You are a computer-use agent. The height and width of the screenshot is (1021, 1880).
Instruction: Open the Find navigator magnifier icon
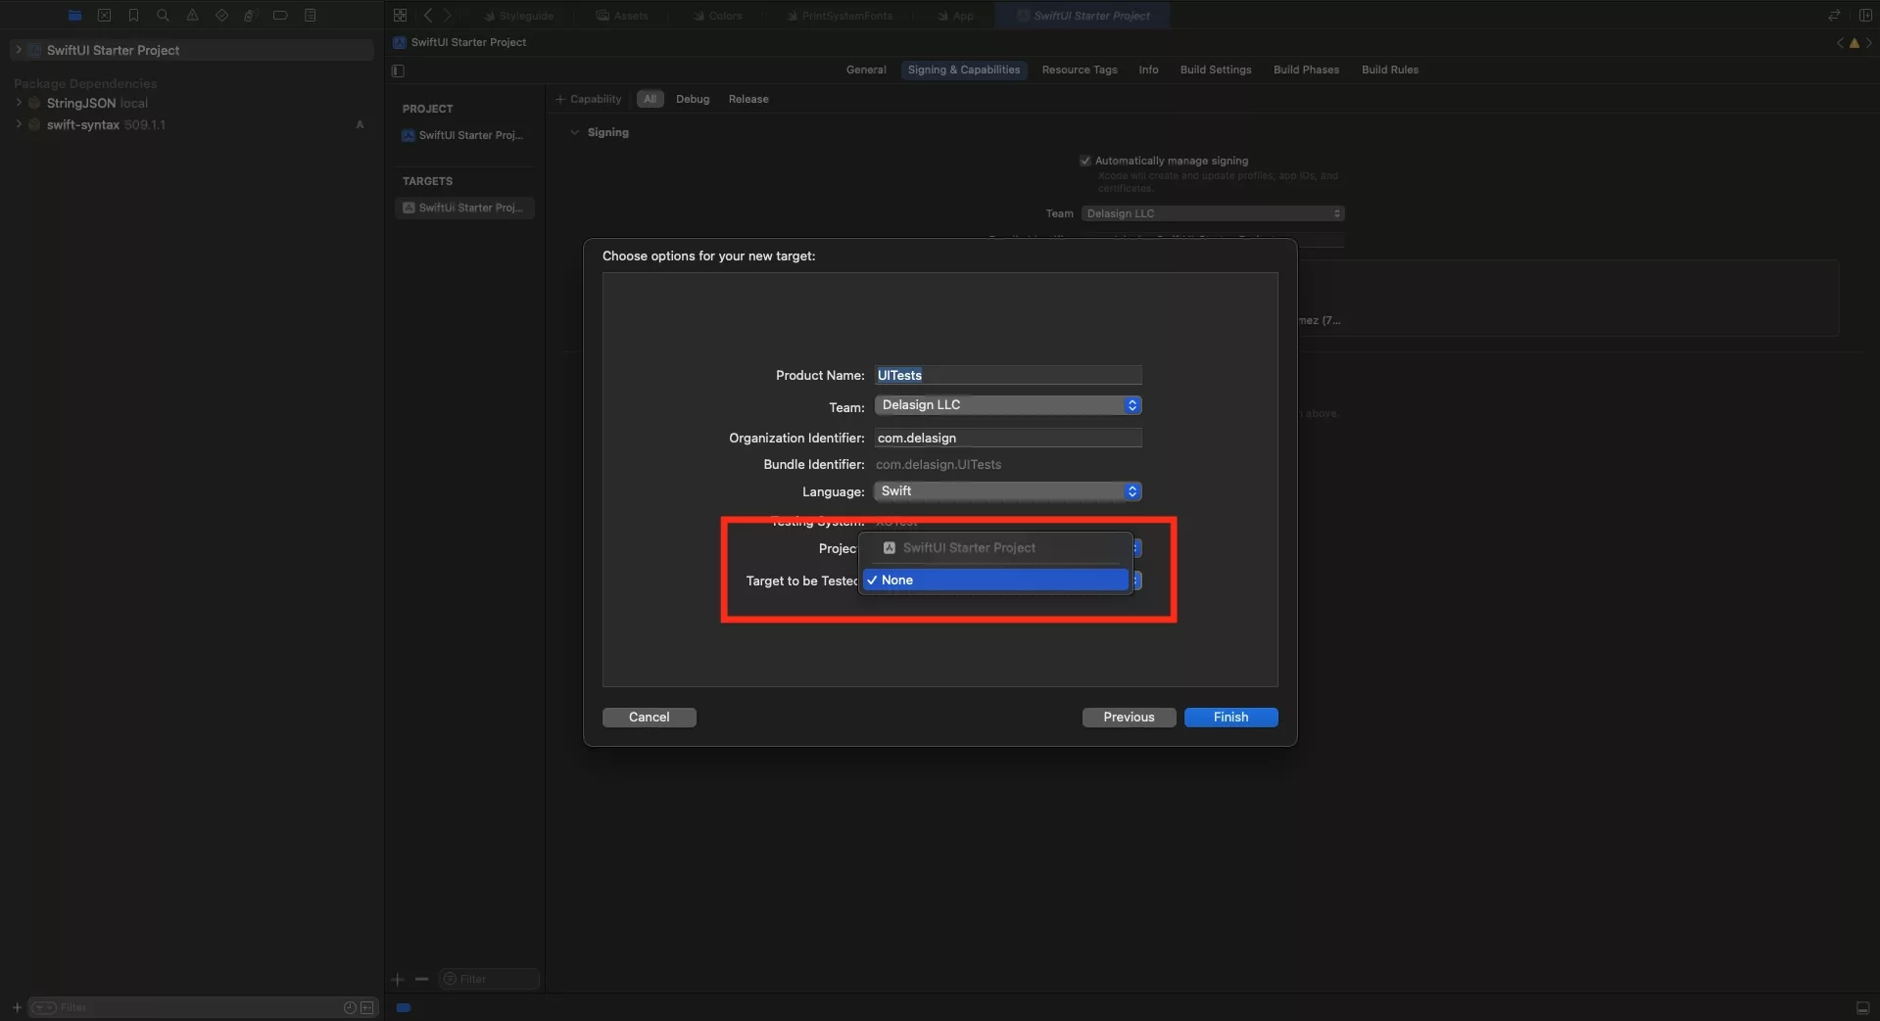click(163, 15)
